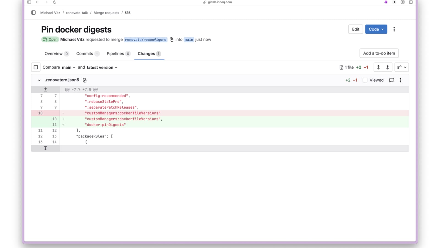This screenshot has width=440, height=248.
Task: Click the Open status badge
Action: pyautogui.click(x=50, y=39)
